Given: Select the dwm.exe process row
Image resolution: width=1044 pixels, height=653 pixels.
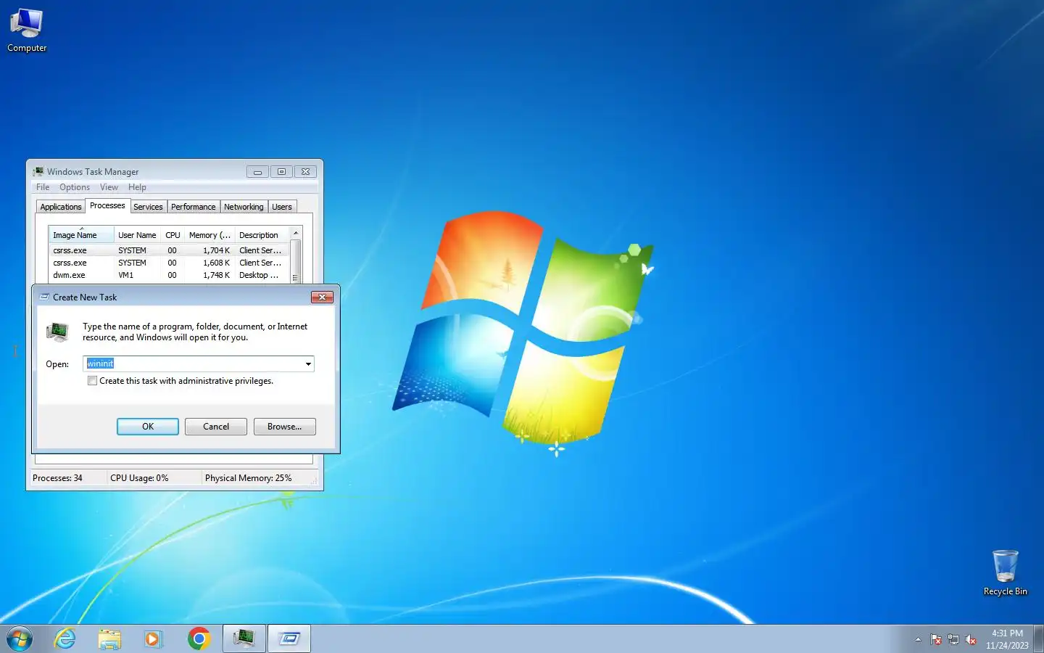Looking at the screenshot, I should click(169, 275).
